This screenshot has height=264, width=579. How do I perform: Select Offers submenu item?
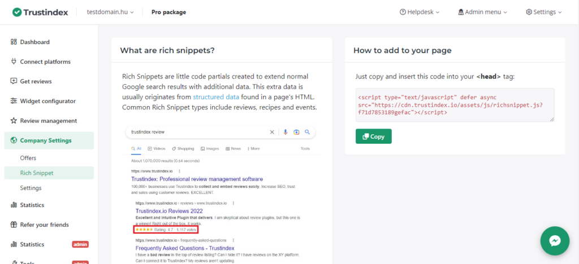click(x=28, y=158)
